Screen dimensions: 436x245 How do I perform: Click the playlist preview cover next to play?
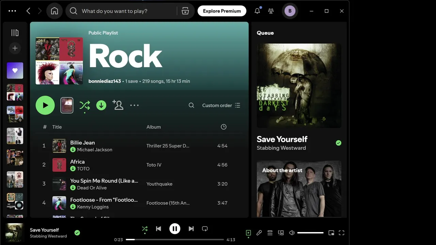(x=67, y=105)
